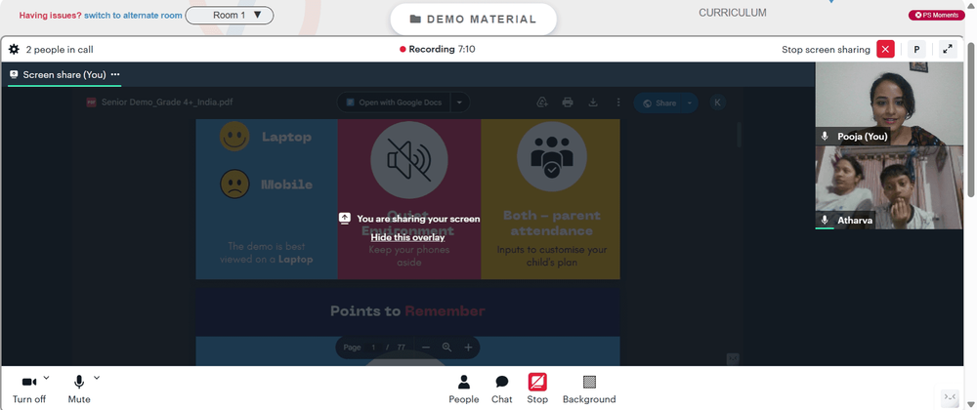The height and width of the screenshot is (410, 977).
Task: Click Senior Demo_Grade 4+_India.pdf file name
Action: (167, 102)
